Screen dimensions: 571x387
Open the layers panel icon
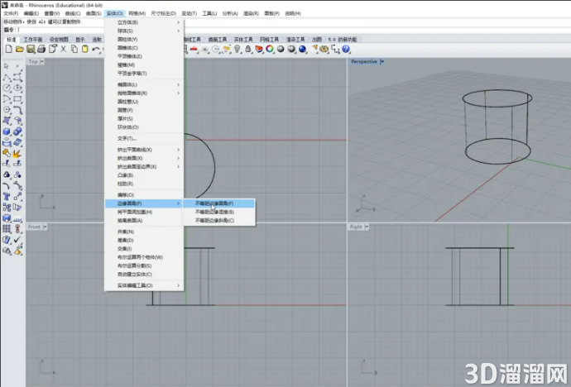(259, 49)
